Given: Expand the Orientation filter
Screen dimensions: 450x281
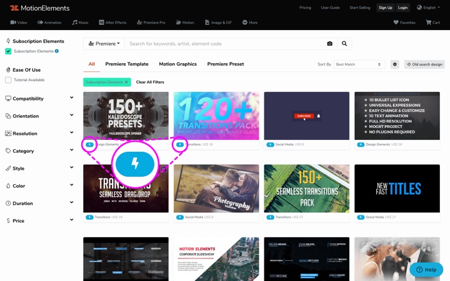Looking at the screenshot, I should (39, 116).
